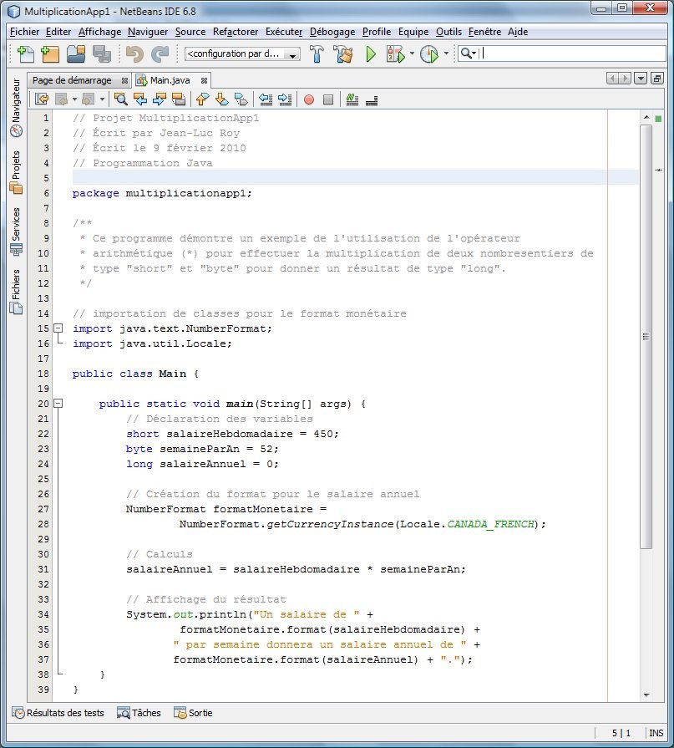Open the Forward history dropdown arrow

pyautogui.click(x=102, y=99)
